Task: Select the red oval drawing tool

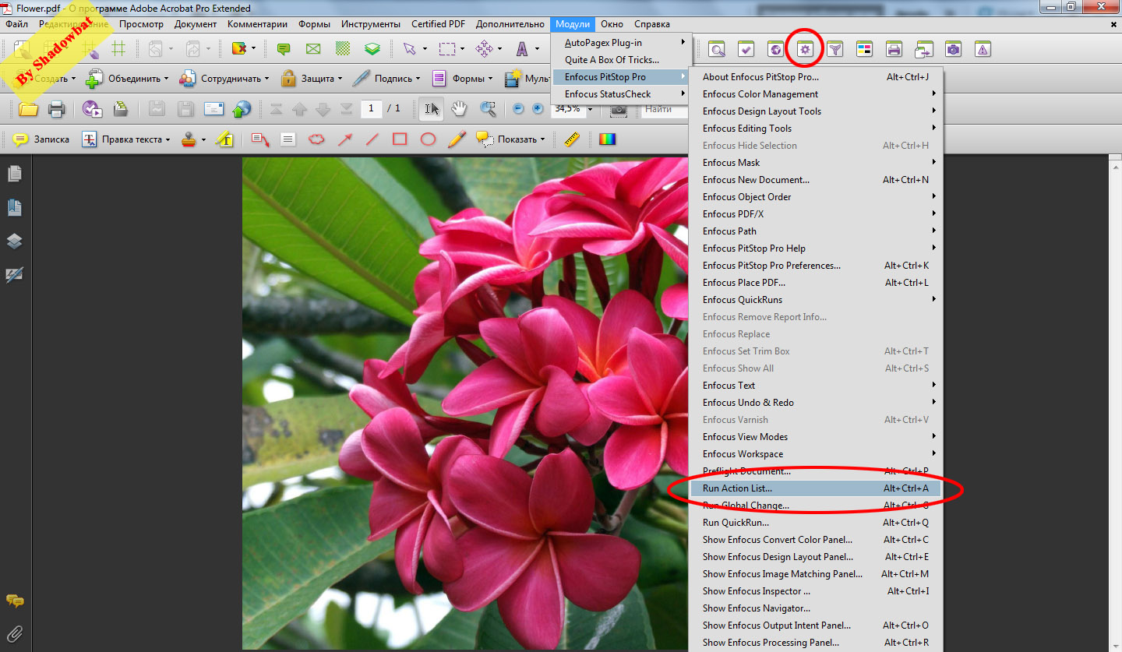Action: coord(428,139)
